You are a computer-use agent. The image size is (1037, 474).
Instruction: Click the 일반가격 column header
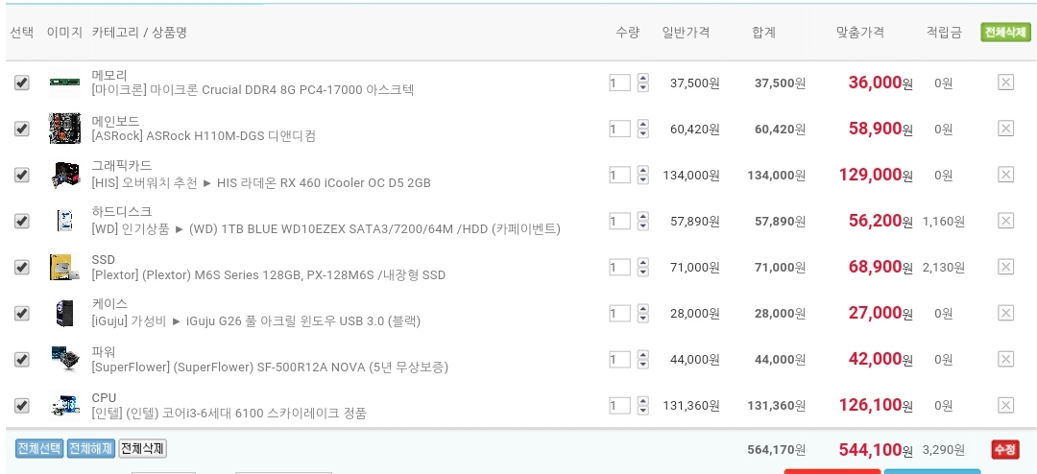[x=686, y=33]
